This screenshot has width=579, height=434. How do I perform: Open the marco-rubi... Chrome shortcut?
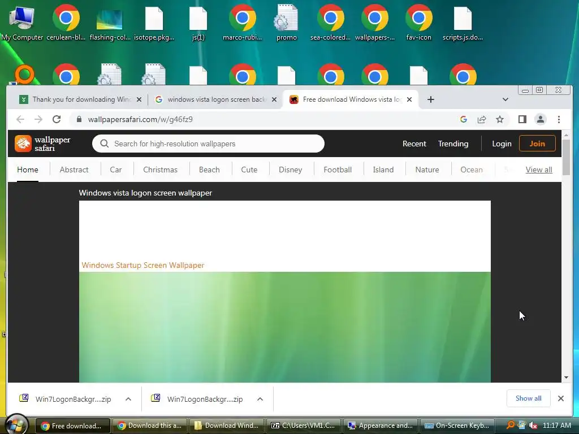click(242, 22)
